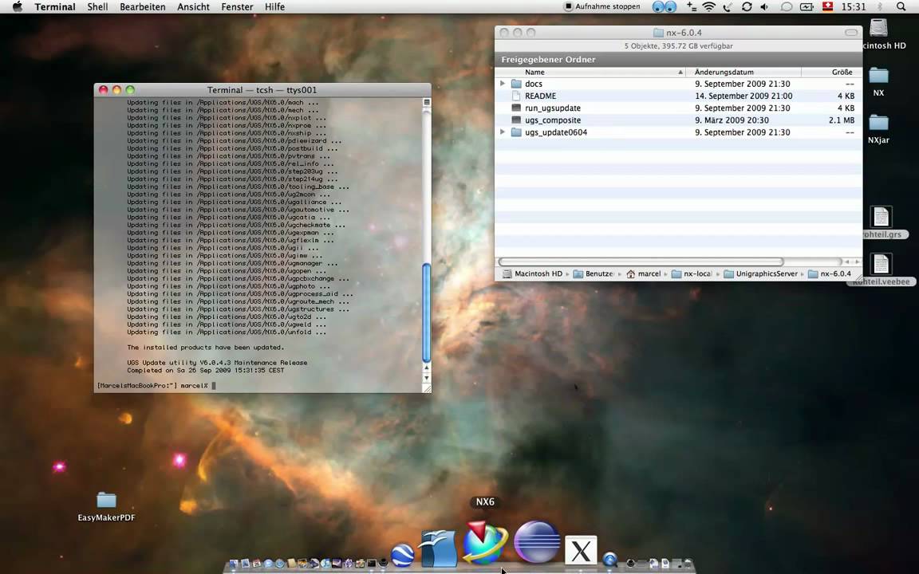Click the Terminal scroll down arrow
The width and height of the screenshot is (919, 574).
(427, 378)
